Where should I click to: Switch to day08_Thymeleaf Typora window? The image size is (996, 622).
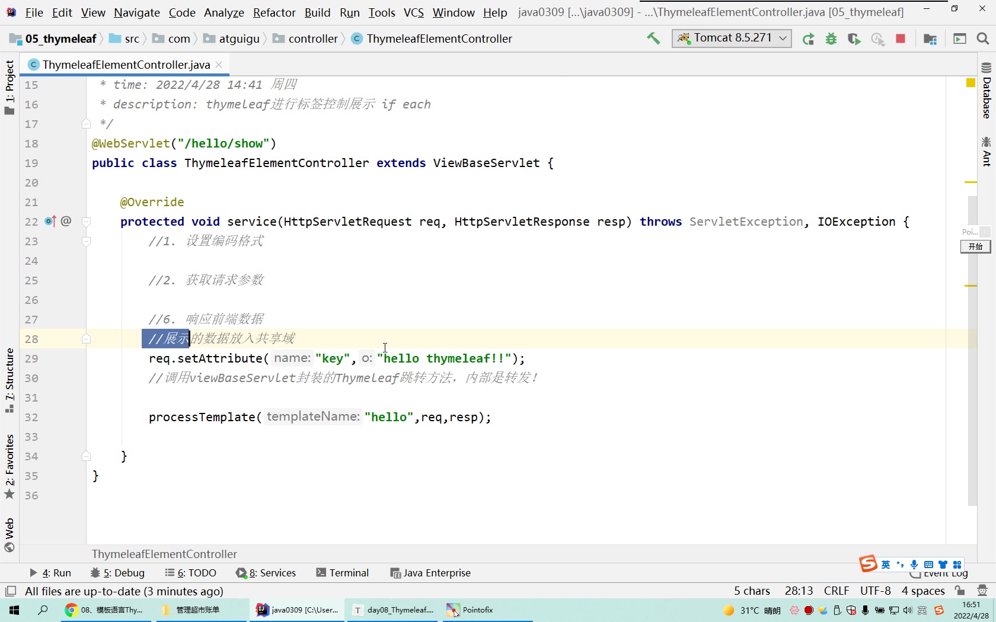[x=394, y=610]
